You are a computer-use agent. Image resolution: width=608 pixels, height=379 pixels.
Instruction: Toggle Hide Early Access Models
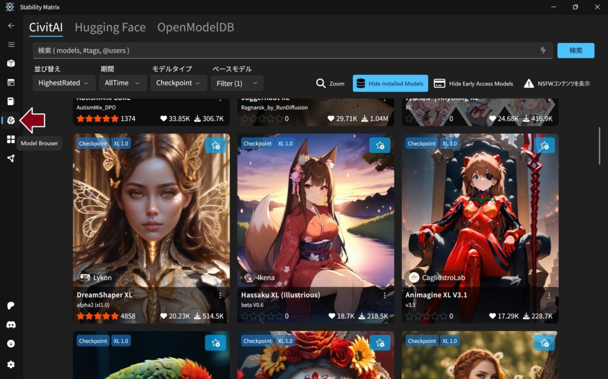click(x=474, y=84)
